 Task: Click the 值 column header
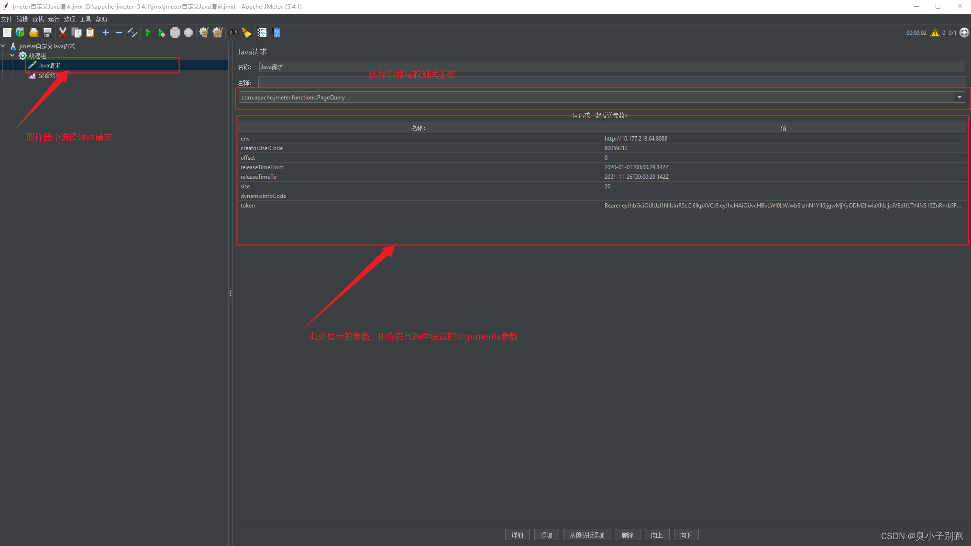[783, 128]
